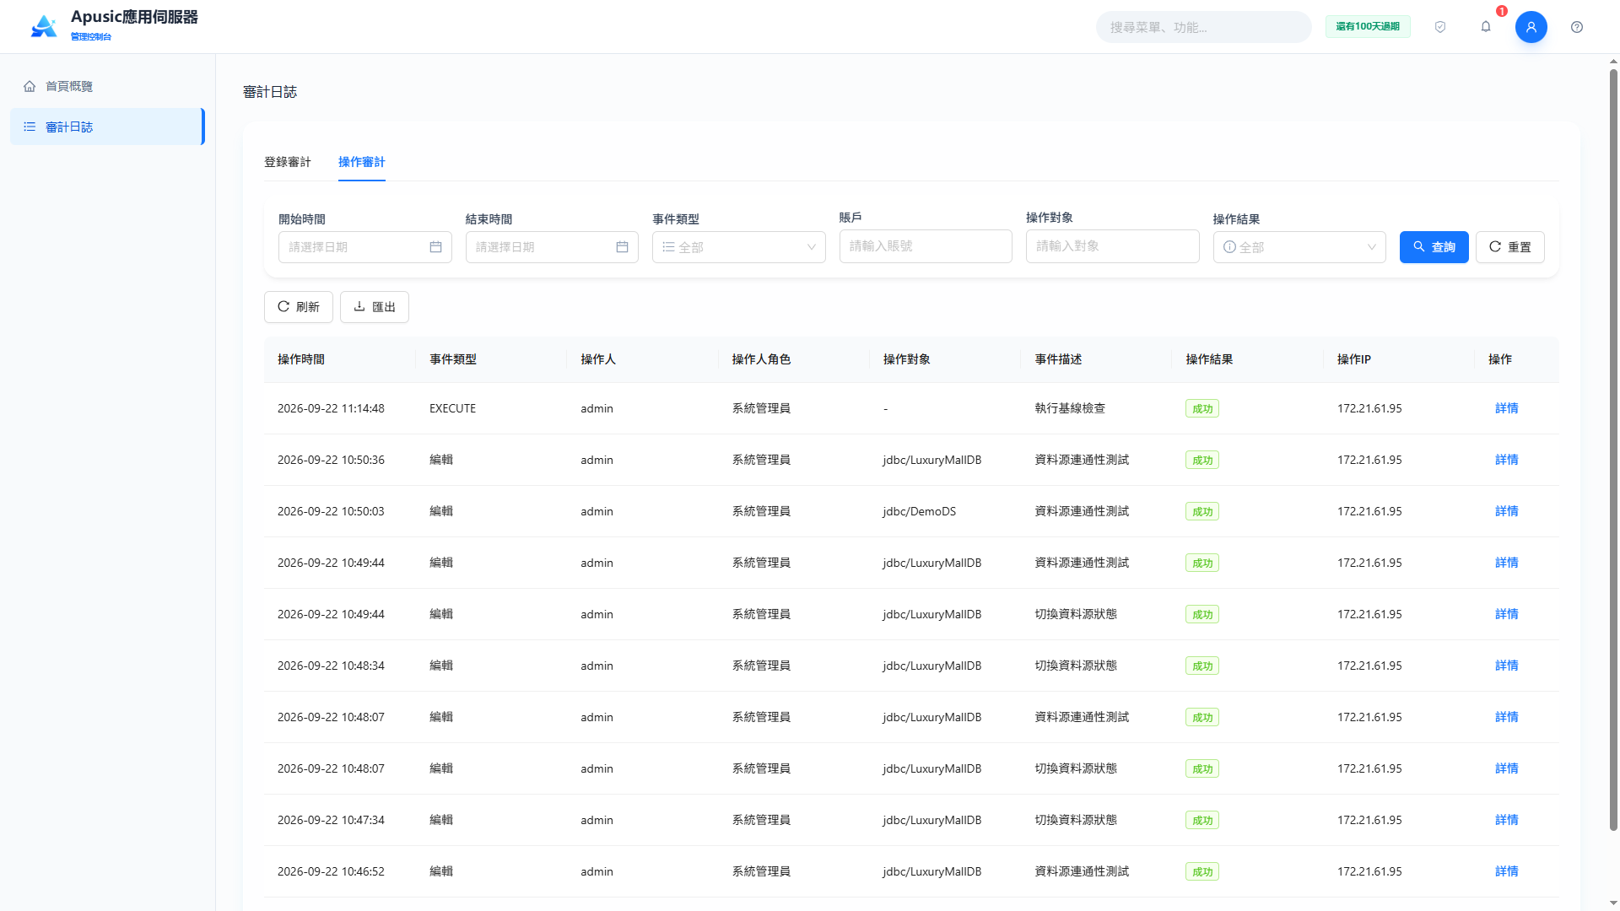Image resolution: width=1620 pixels, height=911 pixels.
Task: Open the user avatar menu
Action: coord(1531,27)
